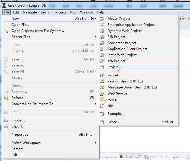Screen dimensions: 190x161
Task: Switch to the Properties view tab
Action: click(x=109, y=157)
